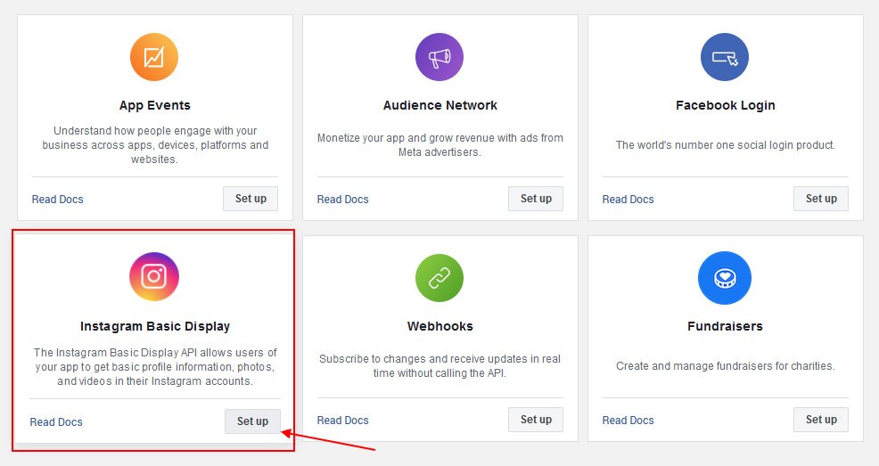Set up the Webhooks product
Image resolution: width=879 pixels, height=466 pixels.
536,420
